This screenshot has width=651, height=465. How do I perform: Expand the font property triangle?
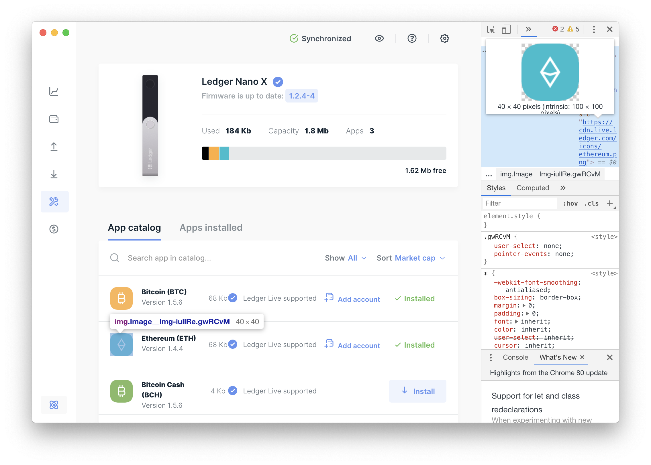click(x=516, y=322)
